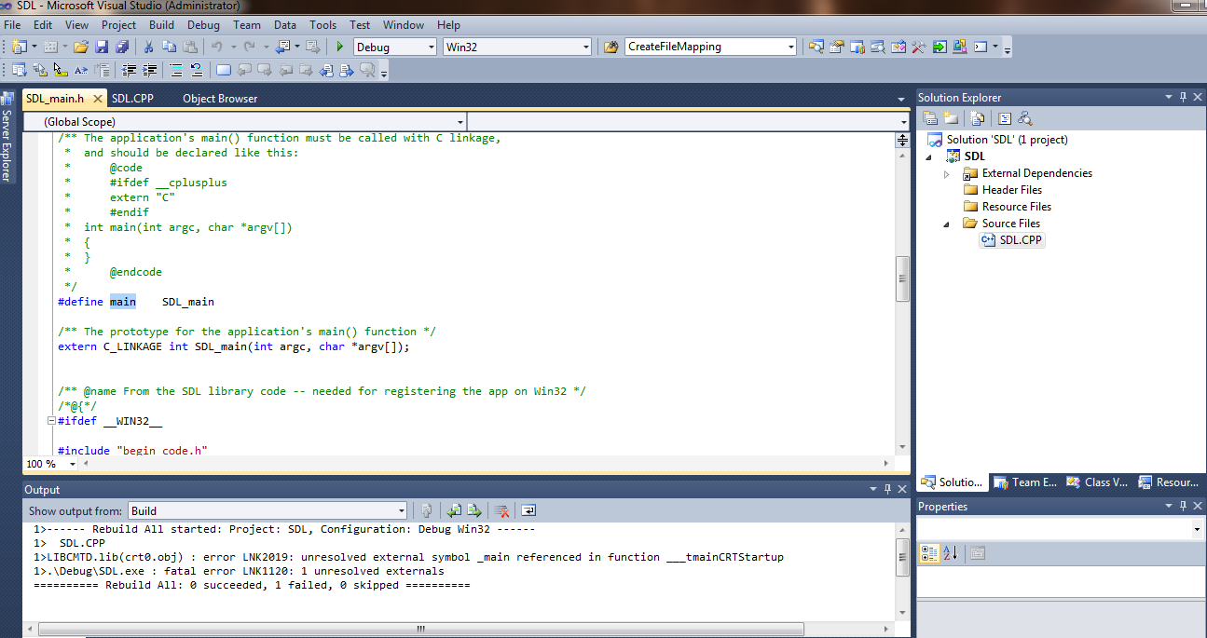Click the editor's vertical scrollbar thumb
The width and height of the screenshot is (1207, 638).
point(902,278)
